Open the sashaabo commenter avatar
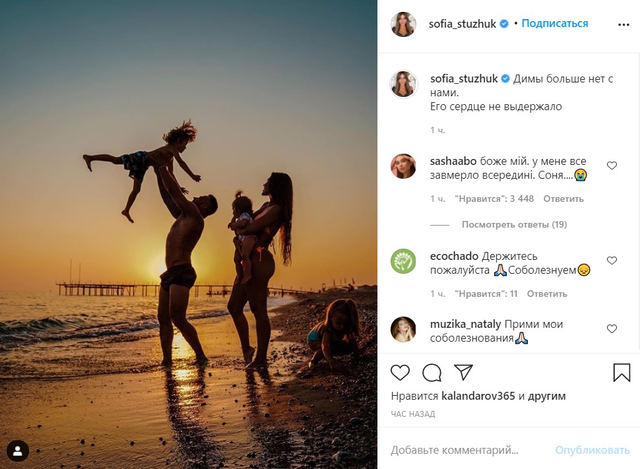 click(x=403, y=166)
